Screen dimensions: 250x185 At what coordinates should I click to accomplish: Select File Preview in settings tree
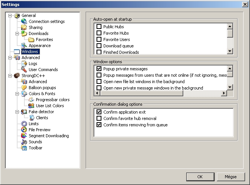click(x=40, y=130)
